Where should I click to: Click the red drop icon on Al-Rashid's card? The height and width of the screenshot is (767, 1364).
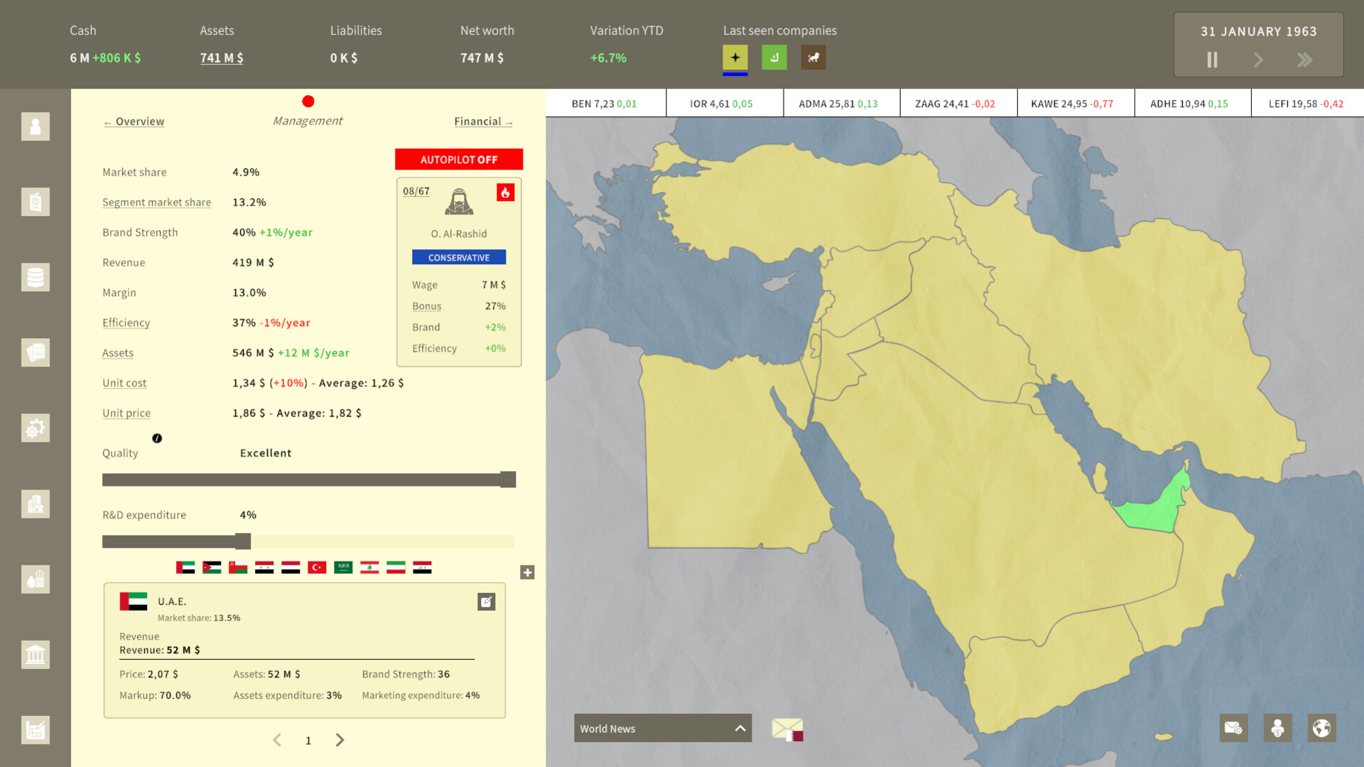point(505,192)
